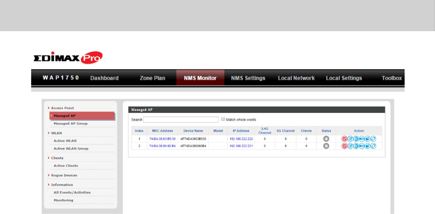Select device name AP74DA3803B530
The height and width of the screenshot is (214, 435).
pyautogui.click(x=193, y=139)
